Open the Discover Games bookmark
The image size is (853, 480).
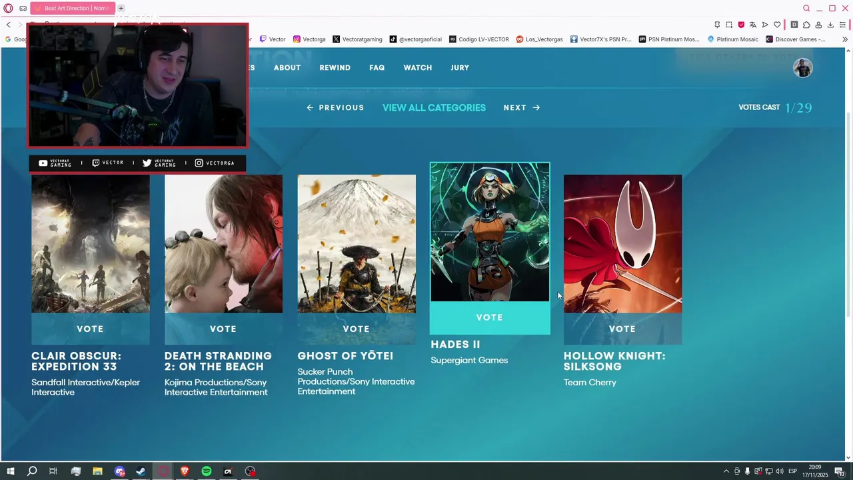[796, 39]
